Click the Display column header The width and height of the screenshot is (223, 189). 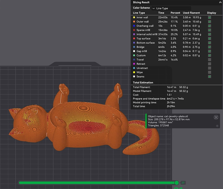click(211, 13)
